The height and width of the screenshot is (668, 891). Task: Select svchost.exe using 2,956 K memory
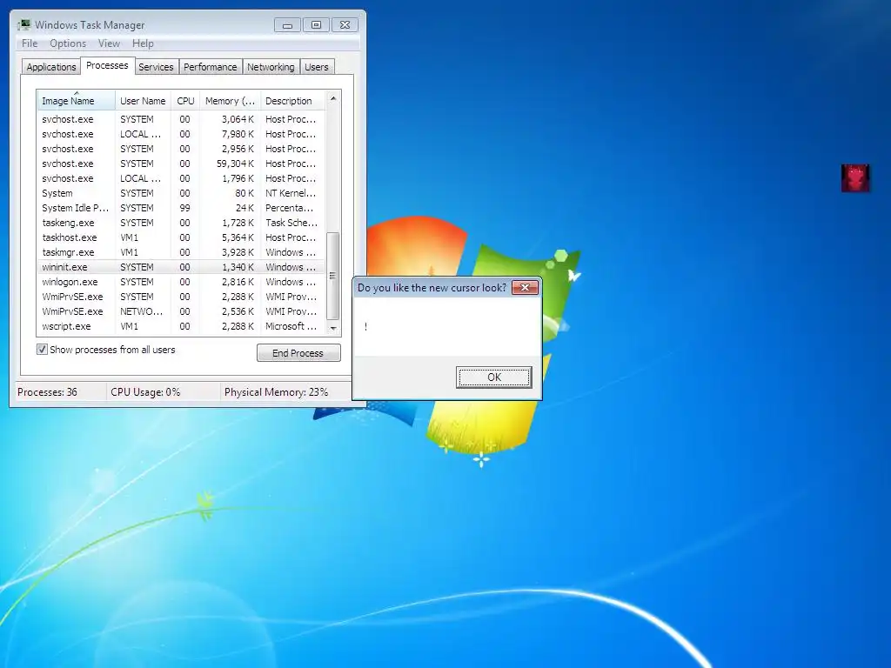point(181,149)
